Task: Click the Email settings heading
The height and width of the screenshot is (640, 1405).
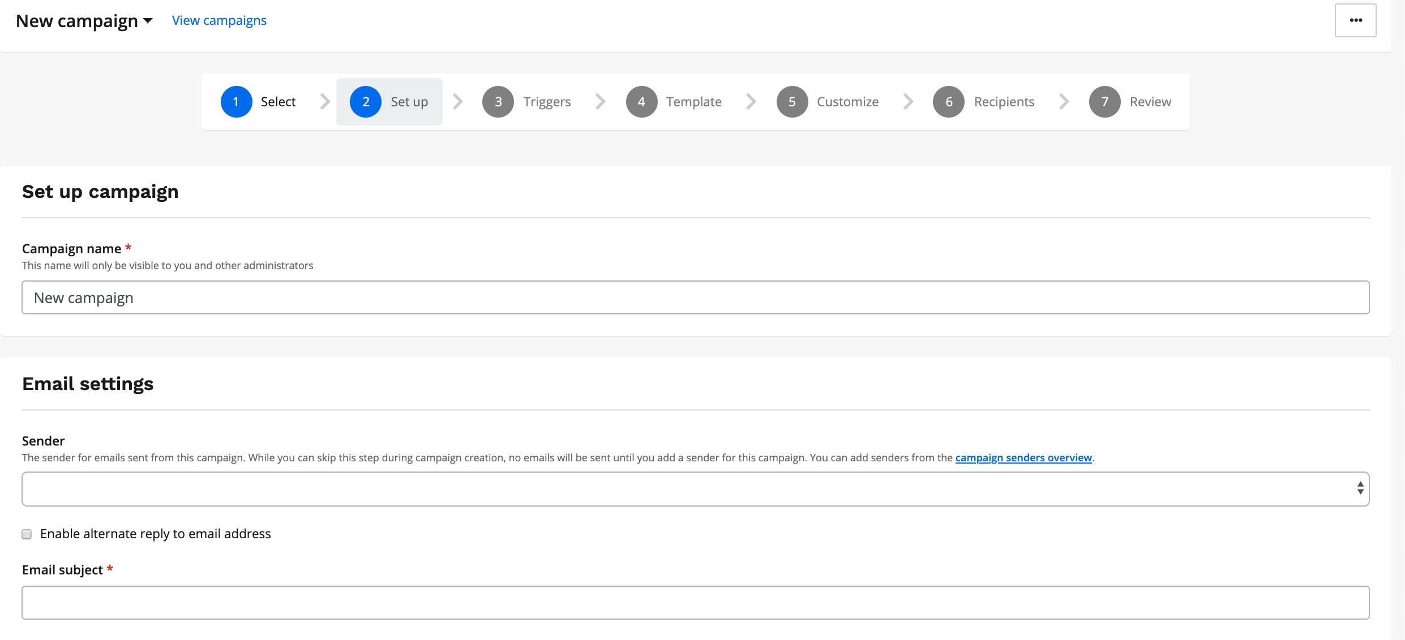Action: point(88,384)
